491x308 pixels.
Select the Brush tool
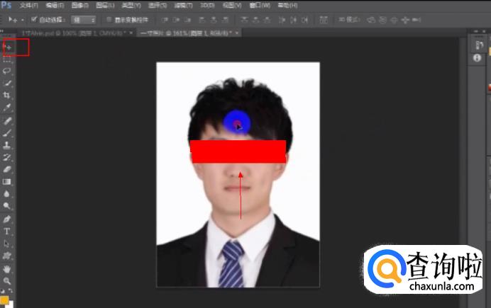click(7, 133)
